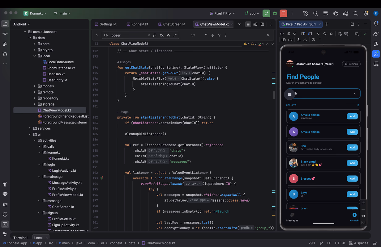Open Notifications bell tool window
This screenshot has width=381, height=247.
(376, 24)
